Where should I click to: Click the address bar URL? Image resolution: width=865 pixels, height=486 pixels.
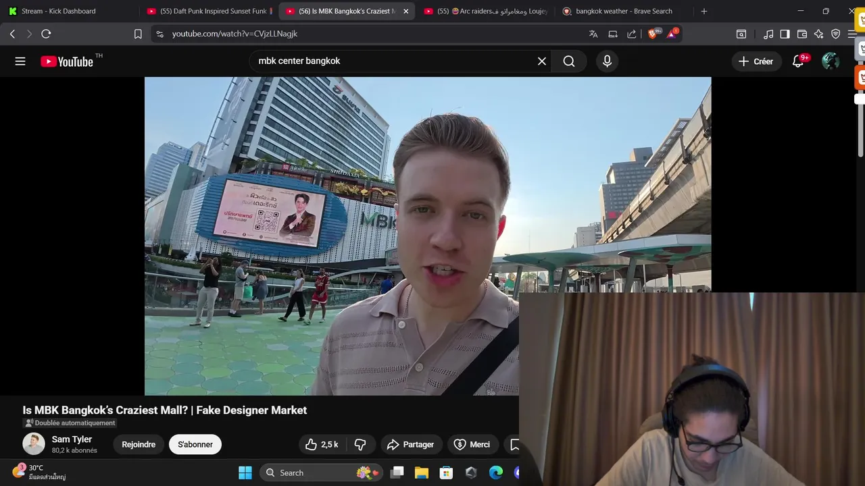[234, 34]
